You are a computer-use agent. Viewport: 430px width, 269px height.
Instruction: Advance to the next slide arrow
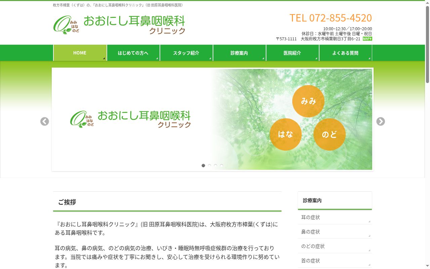[x=381, y=121]
